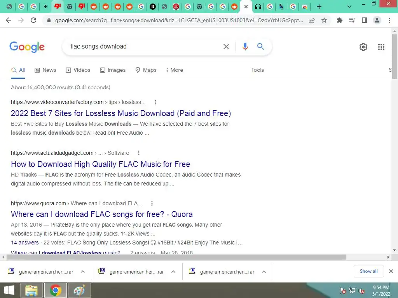Click the vertical page scrollbar thumb
398x298 pixels.
[x=395, y=56]
